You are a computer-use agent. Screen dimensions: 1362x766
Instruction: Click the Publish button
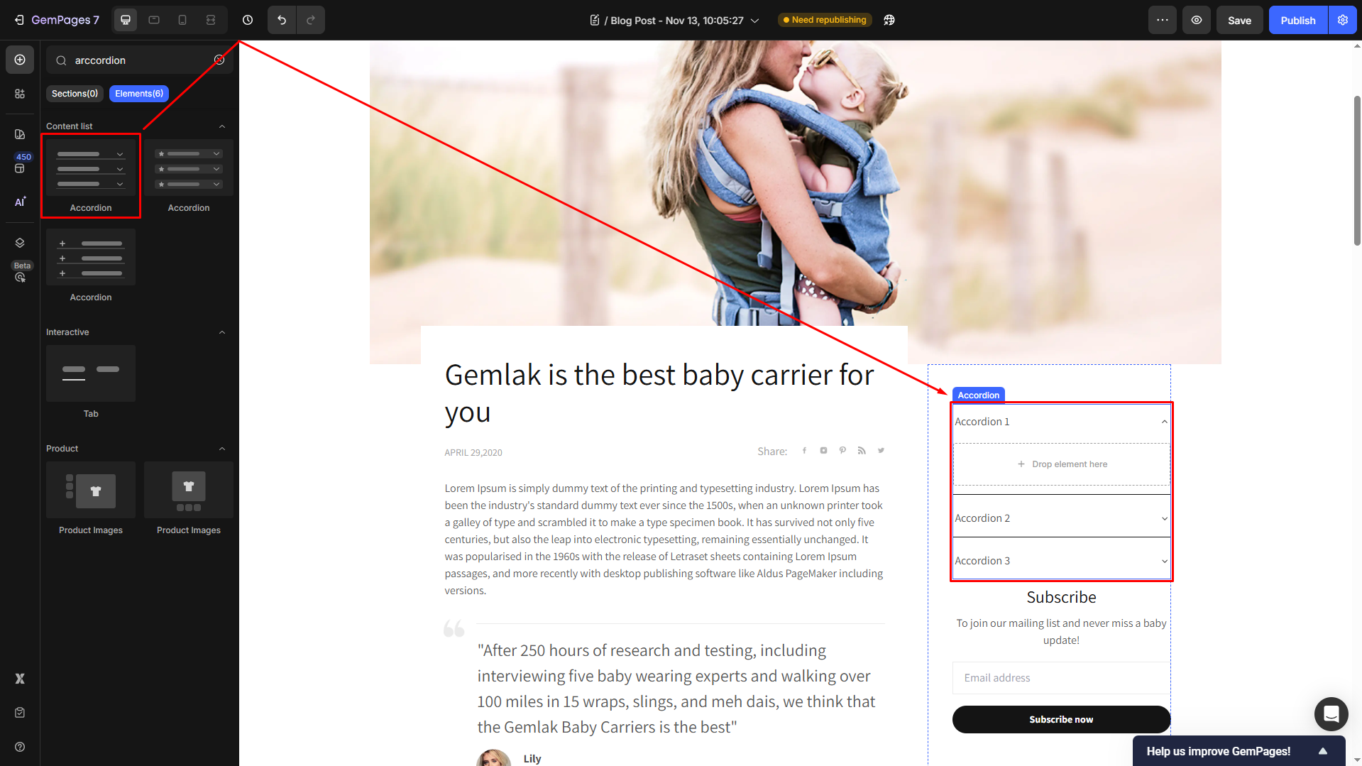click(1297, 20)
